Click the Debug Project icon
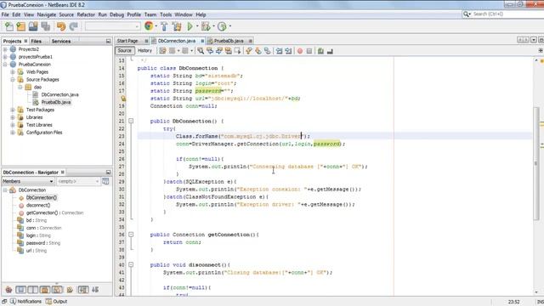 [x=206, y=26]
